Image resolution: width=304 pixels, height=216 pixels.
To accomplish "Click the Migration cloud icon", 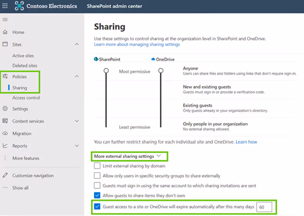I will (5, 134).
